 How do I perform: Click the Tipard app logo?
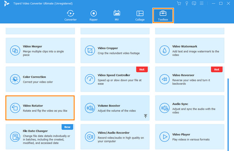pyautogui.click(x=6, y=3)
